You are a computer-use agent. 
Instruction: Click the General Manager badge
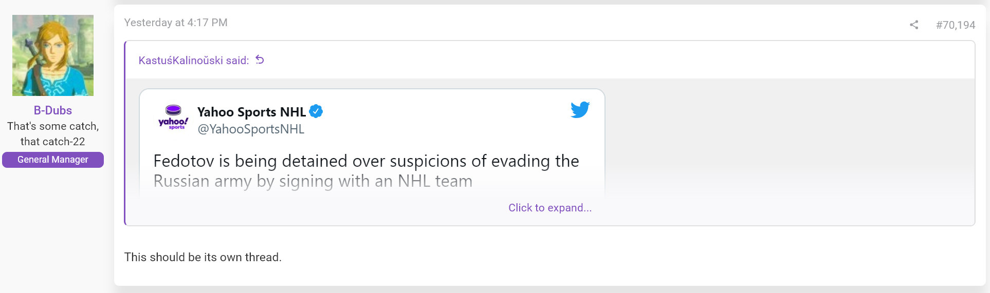tap(53, 160)
